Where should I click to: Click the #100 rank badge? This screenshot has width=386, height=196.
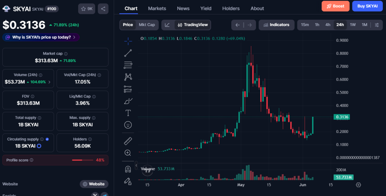click(51, 9)
